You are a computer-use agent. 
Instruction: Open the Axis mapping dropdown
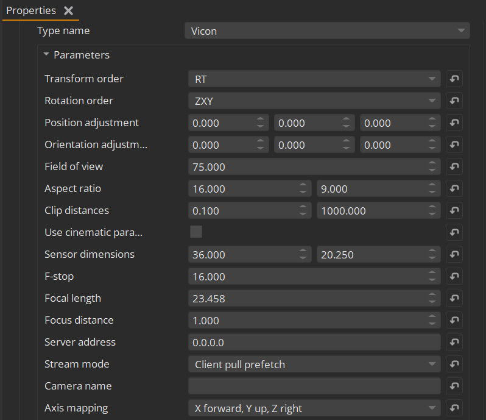point(314,408)
